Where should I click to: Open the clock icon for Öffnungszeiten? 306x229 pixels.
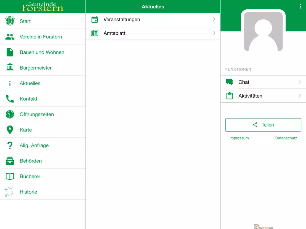point(10,114)
